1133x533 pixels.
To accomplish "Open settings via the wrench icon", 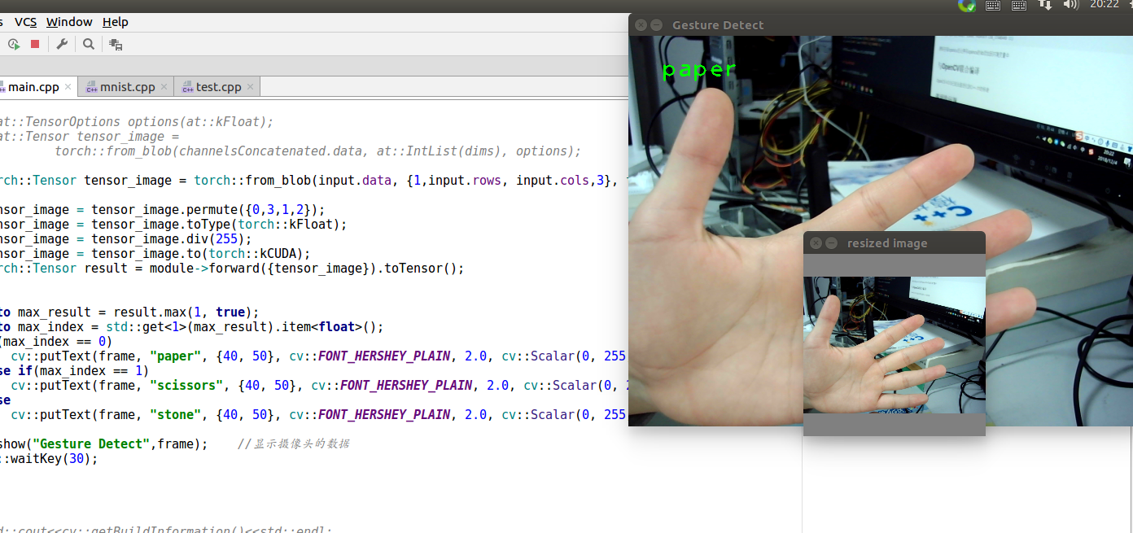I will pyautogui.click(x=62, y=44).
